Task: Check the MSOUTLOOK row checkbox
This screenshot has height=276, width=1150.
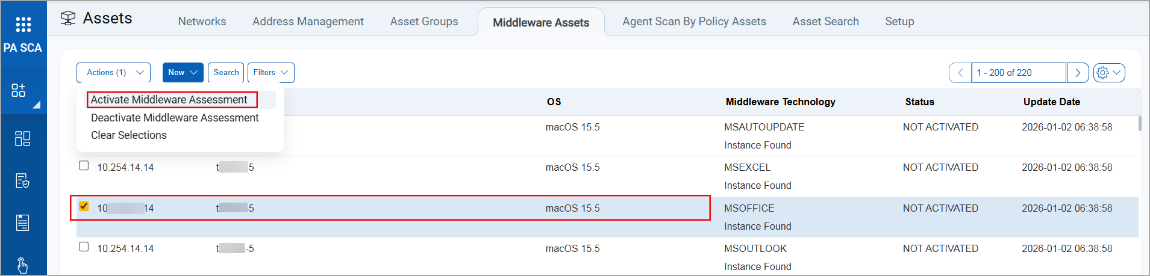Action: 84,247
